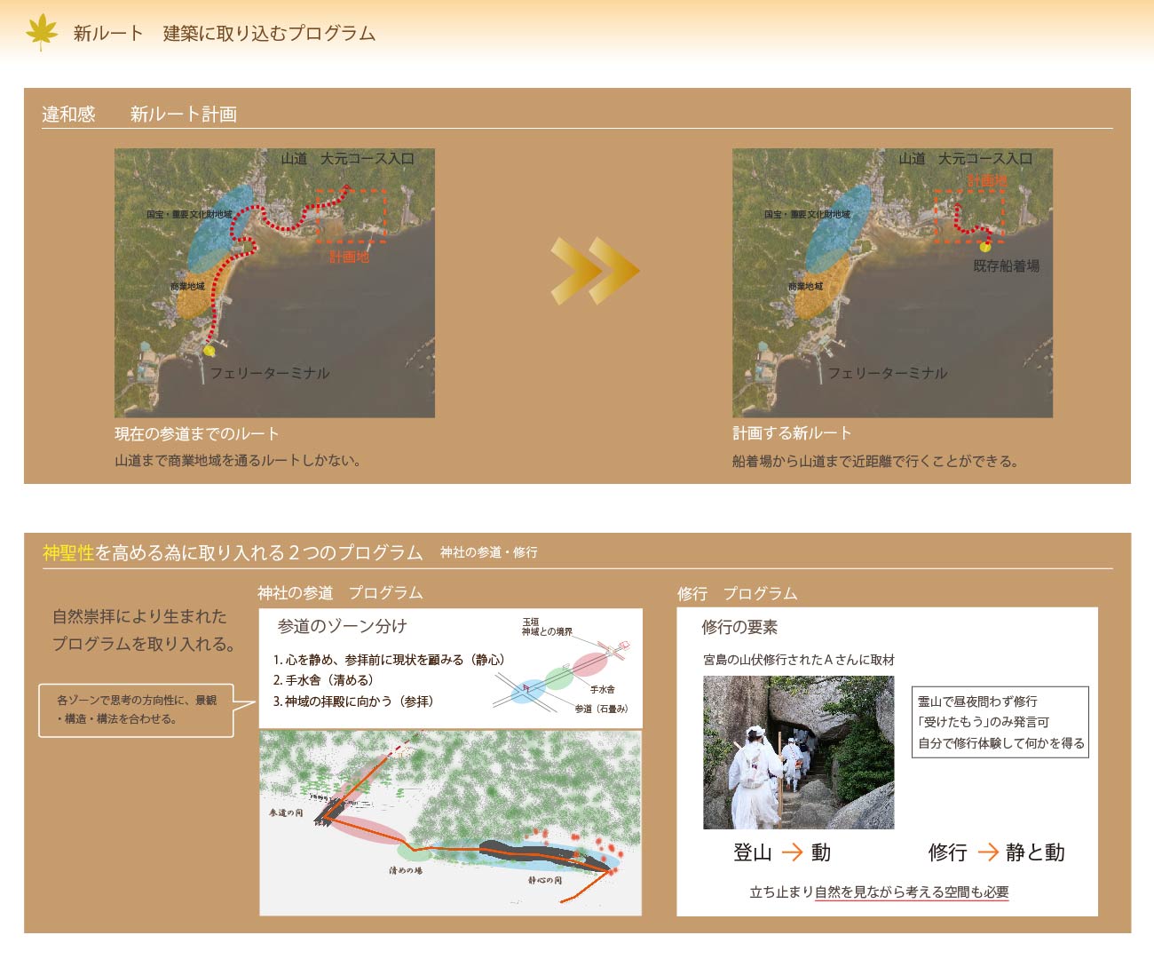Select the 神社の参道 プログラム heading
The width and height of the screenshot is (1154, 959).
tap(340, 592)
